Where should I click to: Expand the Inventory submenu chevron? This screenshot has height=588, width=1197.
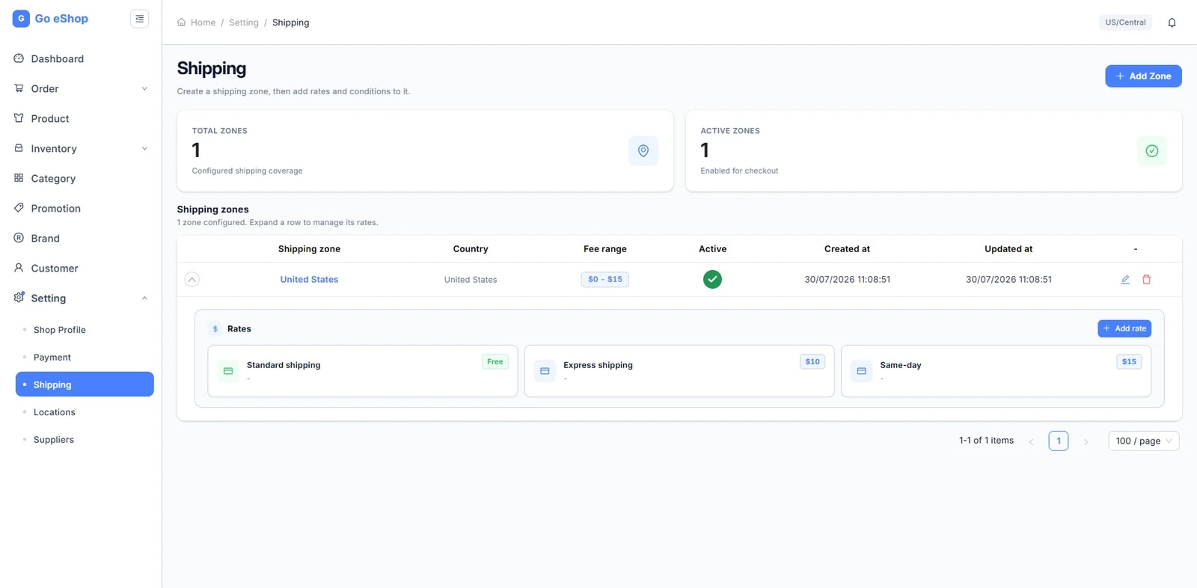point(144,148)
